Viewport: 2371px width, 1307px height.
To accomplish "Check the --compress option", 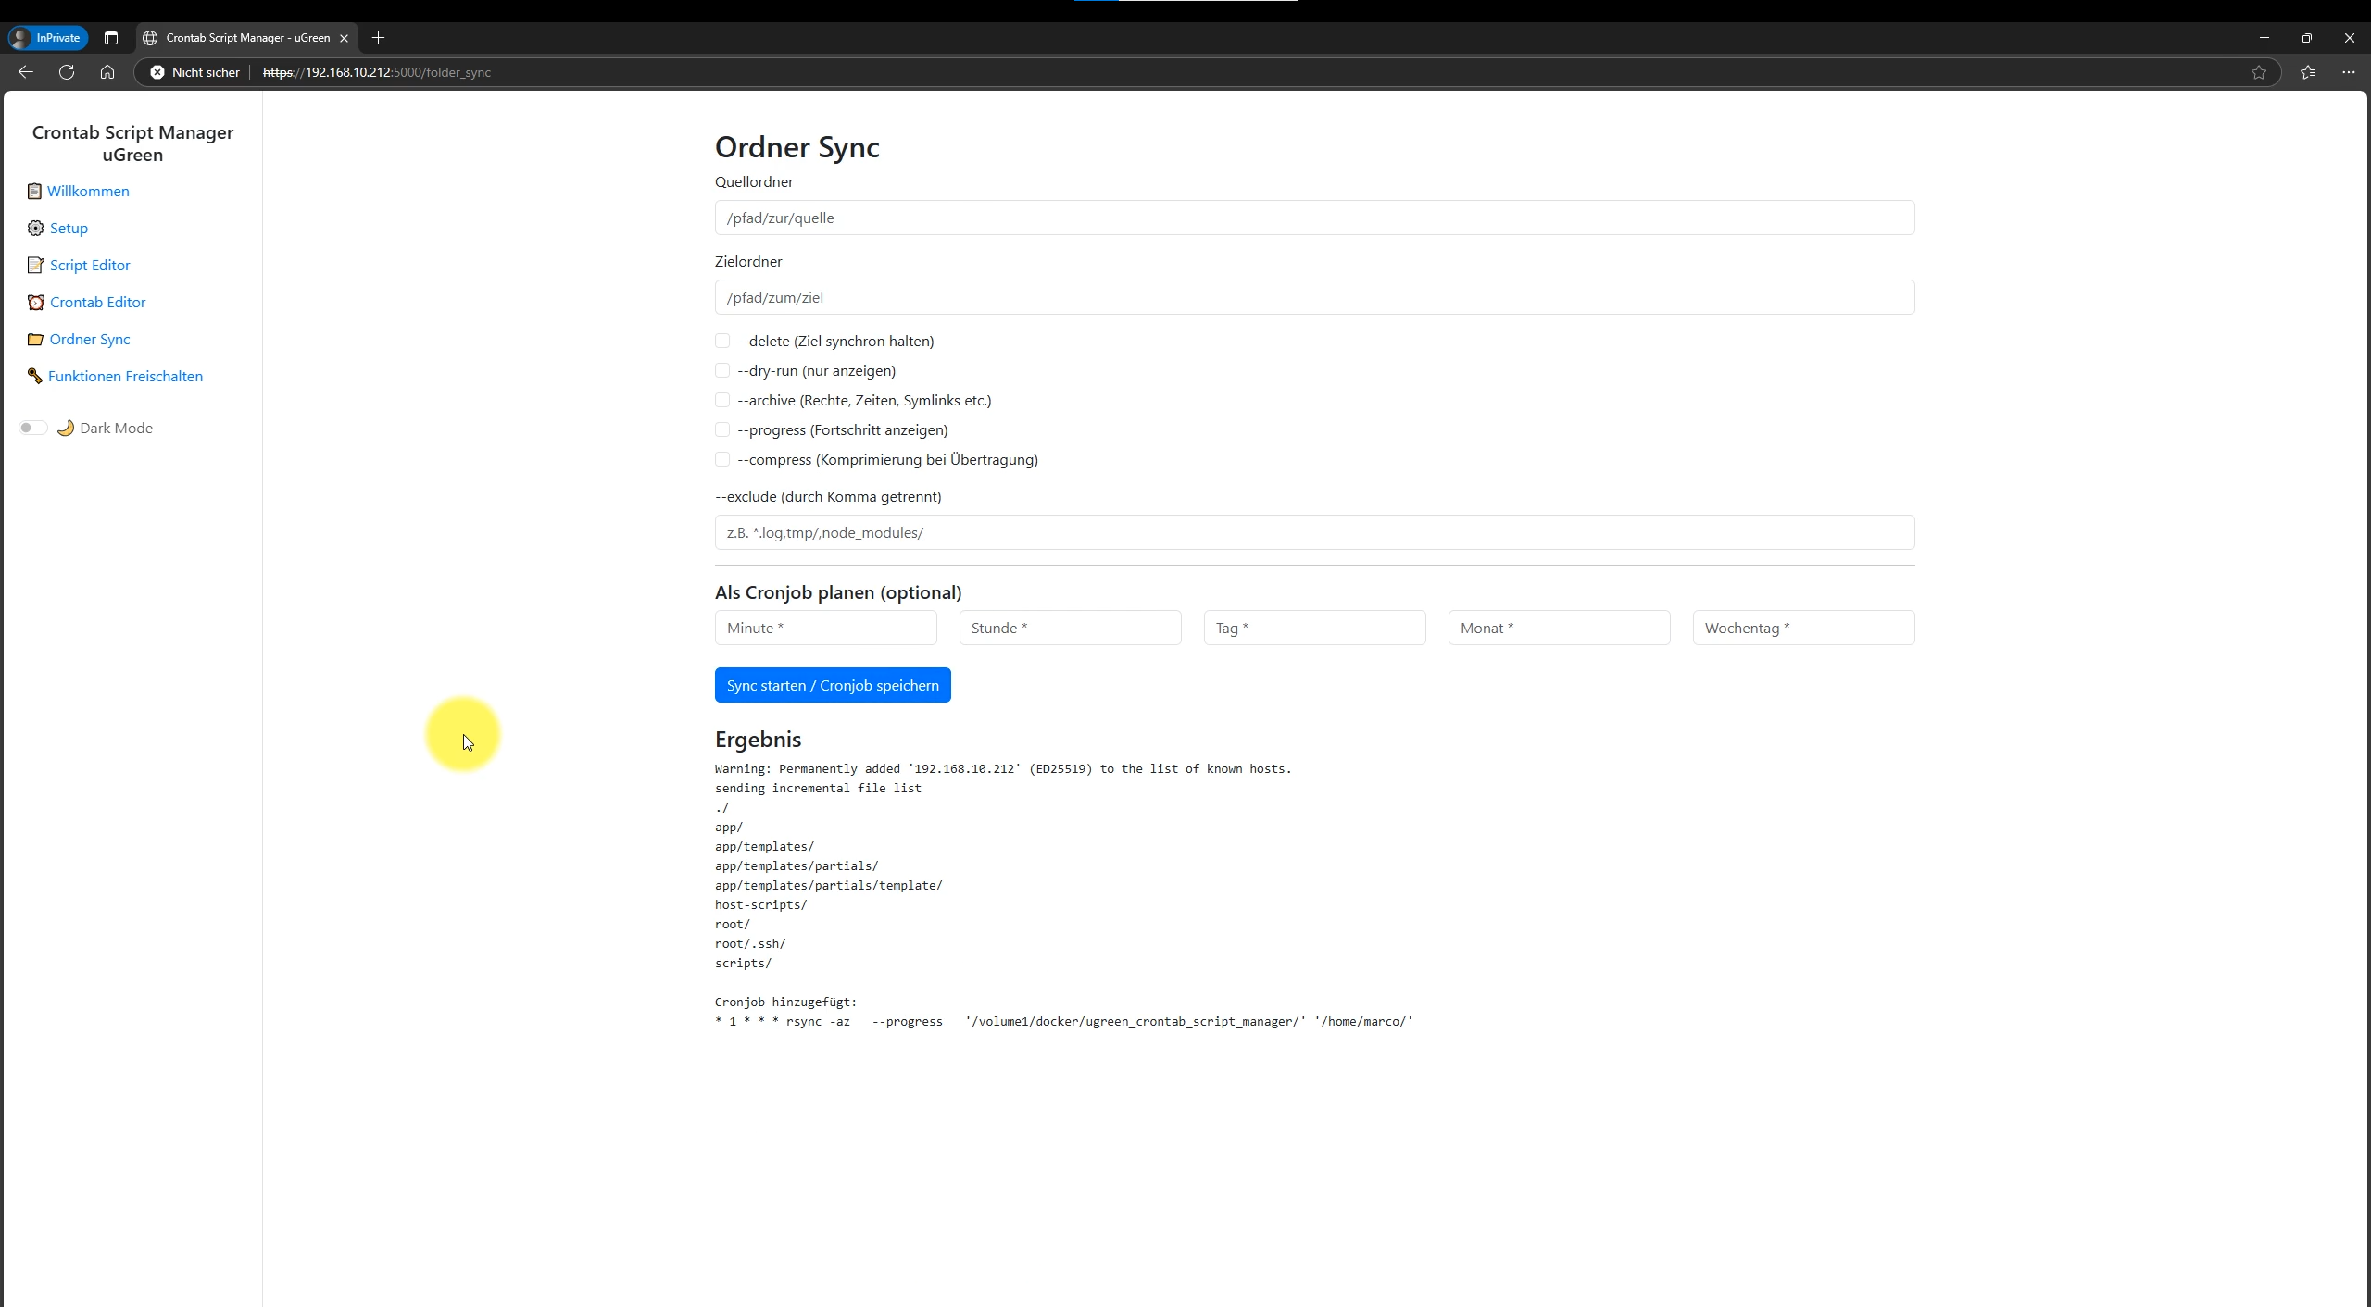I will coord(722,459).
